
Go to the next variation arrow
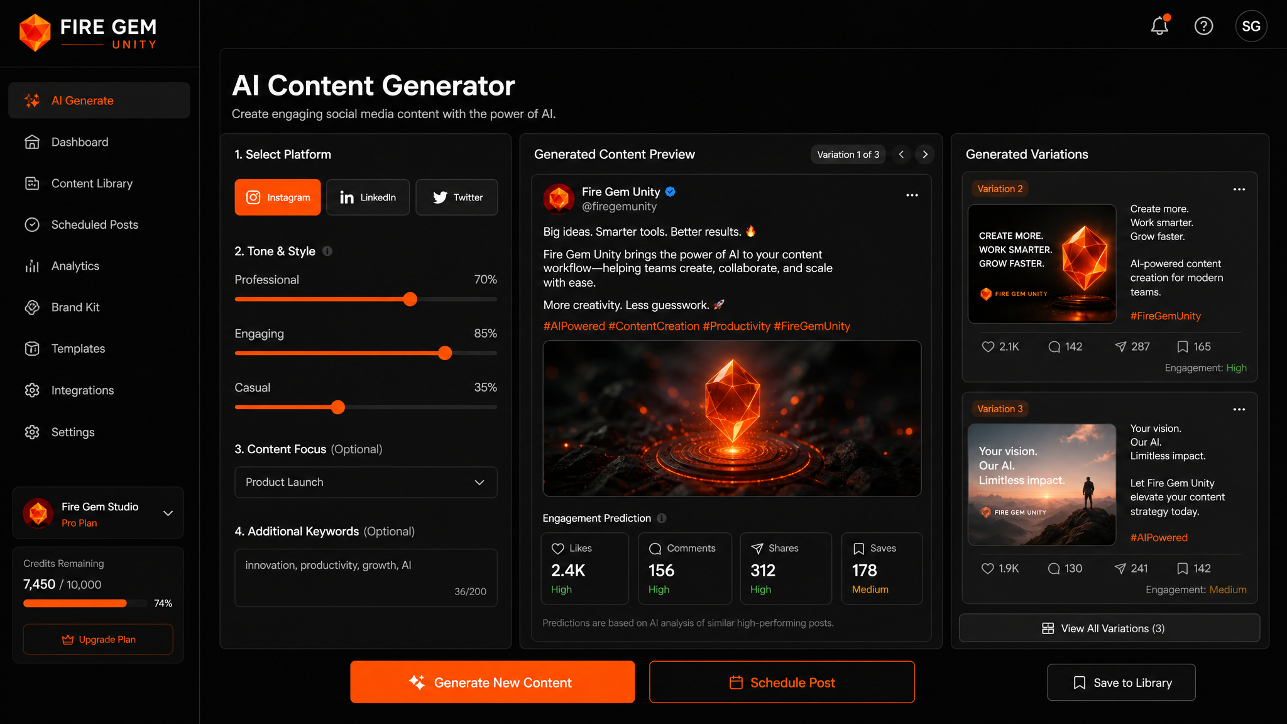click(x=925, y=155)
